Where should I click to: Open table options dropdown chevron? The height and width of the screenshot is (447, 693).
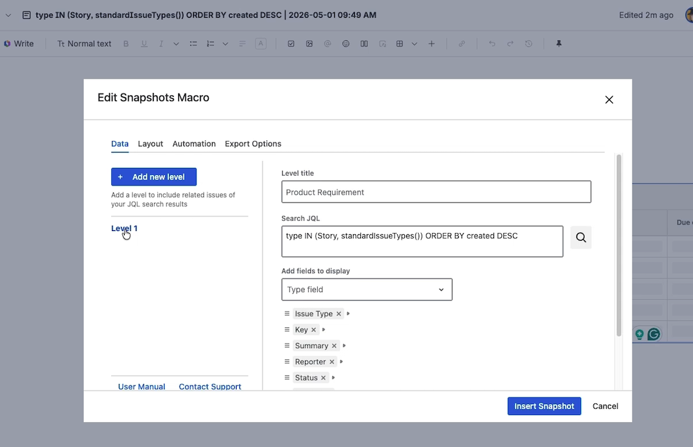(415, 44)
